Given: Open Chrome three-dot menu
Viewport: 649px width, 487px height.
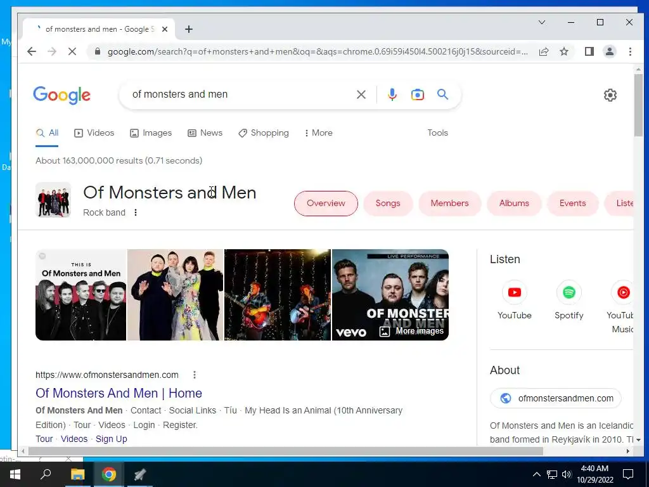Looking at the screenshot, I should click(630, 51).
